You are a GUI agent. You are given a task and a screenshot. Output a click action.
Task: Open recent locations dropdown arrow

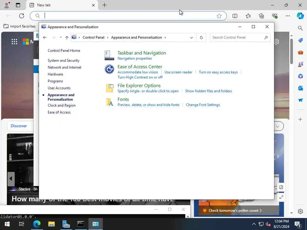pyautogui.click(x=61, y=37)
